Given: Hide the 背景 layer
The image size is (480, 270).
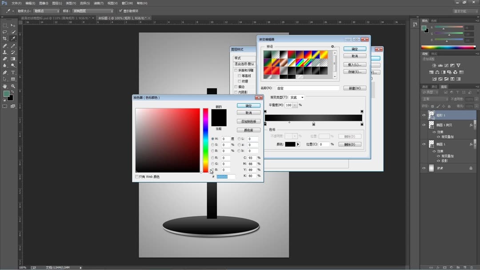Looking at the screenshot, I should (x=424, y=167).
